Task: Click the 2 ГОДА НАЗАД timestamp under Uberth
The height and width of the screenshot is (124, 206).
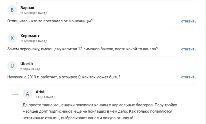Action: click(30, 69)
